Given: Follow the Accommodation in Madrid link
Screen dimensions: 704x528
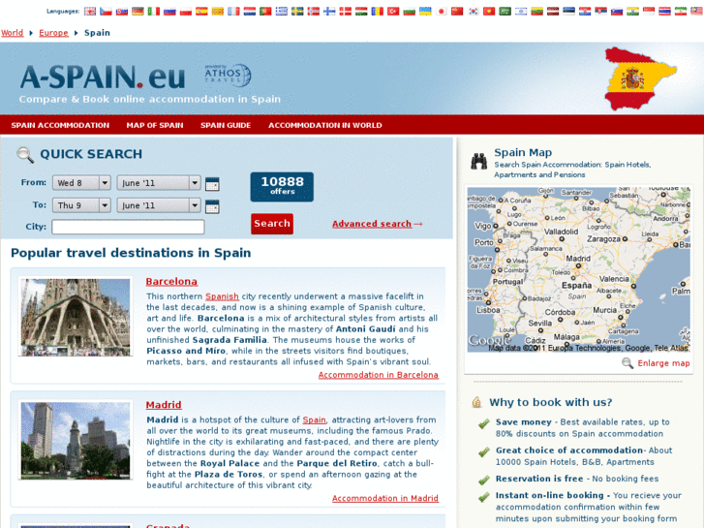Looking at the screenshot, I should 385,498.
